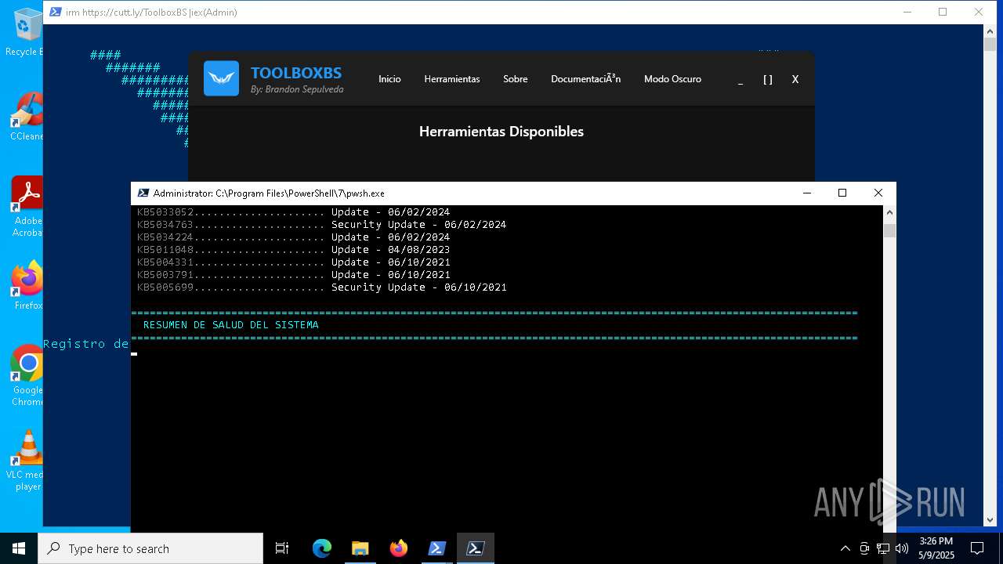Click the network tray icon
The width and height of the screenshot is (1003, 564).
point(883,548)
